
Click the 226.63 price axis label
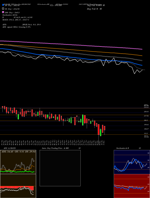tap(146, 112)
